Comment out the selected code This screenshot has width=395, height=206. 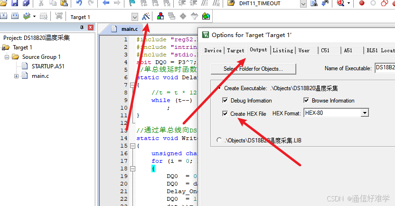pyautogui.click(x=205, y=3)
